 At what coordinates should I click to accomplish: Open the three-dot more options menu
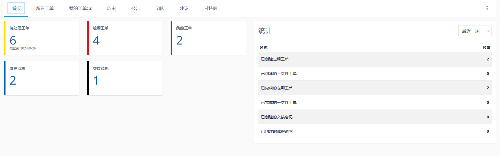[x=487, y=8]
